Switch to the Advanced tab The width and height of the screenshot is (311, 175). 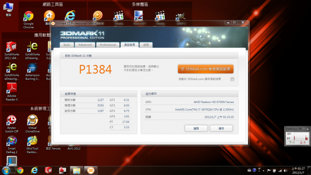[x=85, y=45]
